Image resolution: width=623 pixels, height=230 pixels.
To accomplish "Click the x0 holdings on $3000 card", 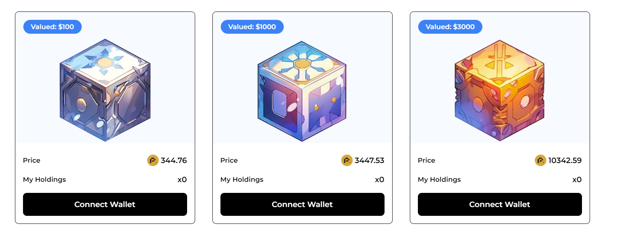I will 577,179.
